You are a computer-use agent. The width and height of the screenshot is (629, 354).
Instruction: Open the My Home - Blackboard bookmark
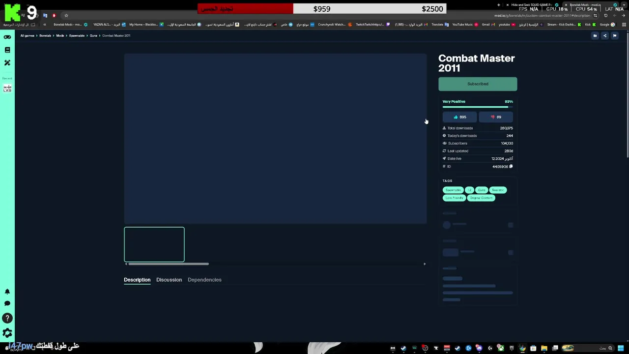146,25
